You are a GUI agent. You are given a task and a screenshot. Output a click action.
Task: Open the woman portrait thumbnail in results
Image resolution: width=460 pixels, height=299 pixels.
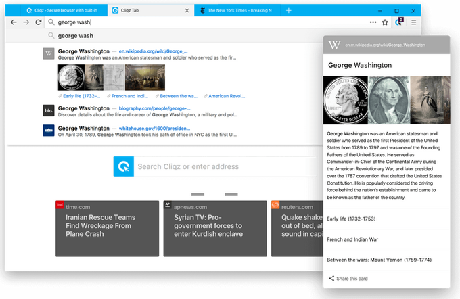(x=94, y=77)
